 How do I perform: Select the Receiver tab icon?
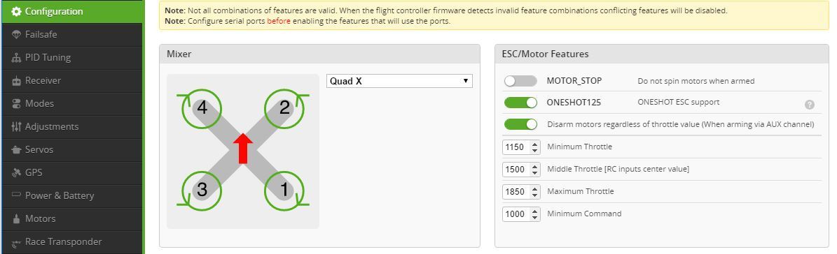[16, 81]
